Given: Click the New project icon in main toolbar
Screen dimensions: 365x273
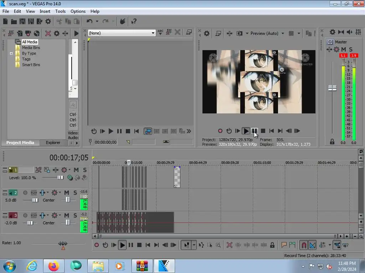Looking at the screenshot, I should click(x=5, y=22).
